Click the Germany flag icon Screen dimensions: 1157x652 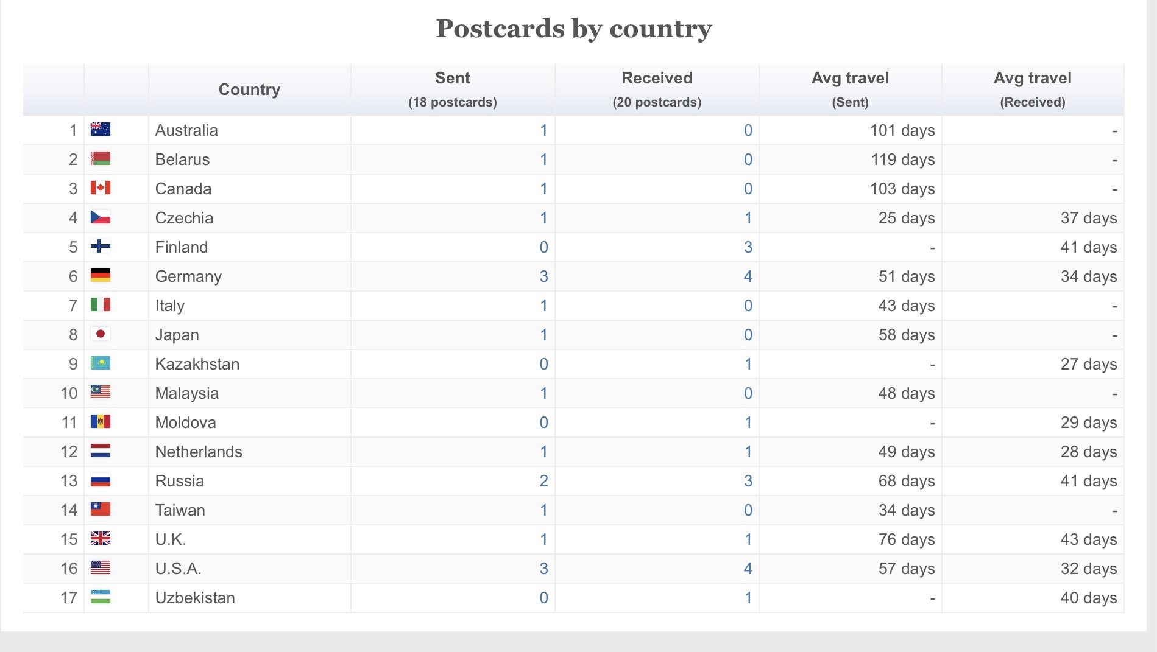(101, 276)
